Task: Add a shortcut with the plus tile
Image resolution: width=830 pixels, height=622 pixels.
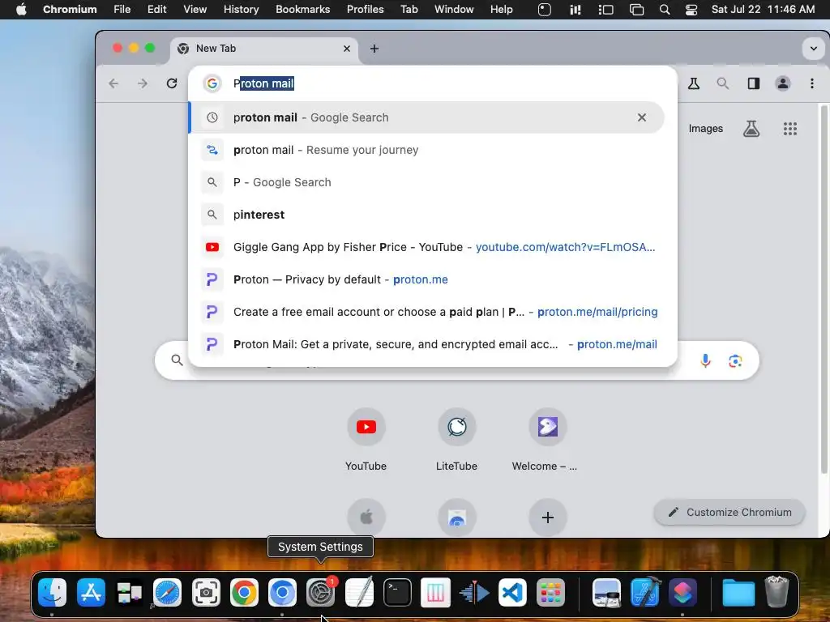Action: pos(547,517)
